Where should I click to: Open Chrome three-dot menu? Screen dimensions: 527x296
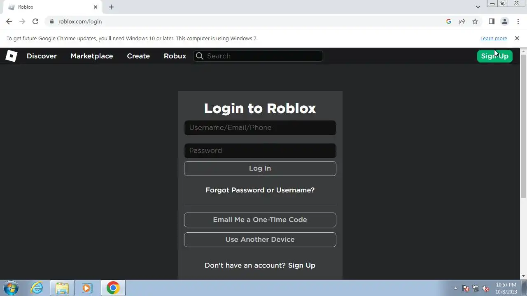coord(518,21)
